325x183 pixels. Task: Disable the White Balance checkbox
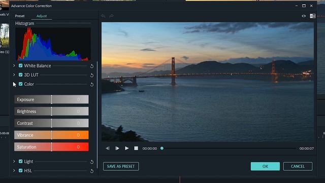[20, 66]
